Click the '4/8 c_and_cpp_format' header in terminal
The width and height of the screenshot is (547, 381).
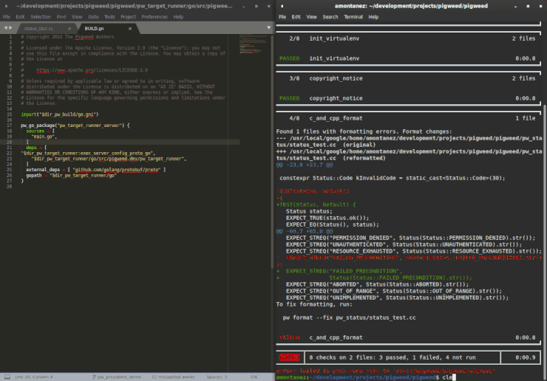tap(326, 118)
